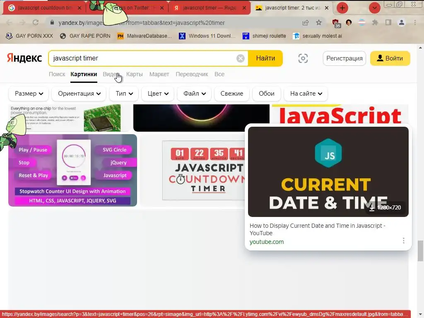Click the address bar URL
Image resolution: width=424 pixels, height=318 pixels.
pos(142,23)
